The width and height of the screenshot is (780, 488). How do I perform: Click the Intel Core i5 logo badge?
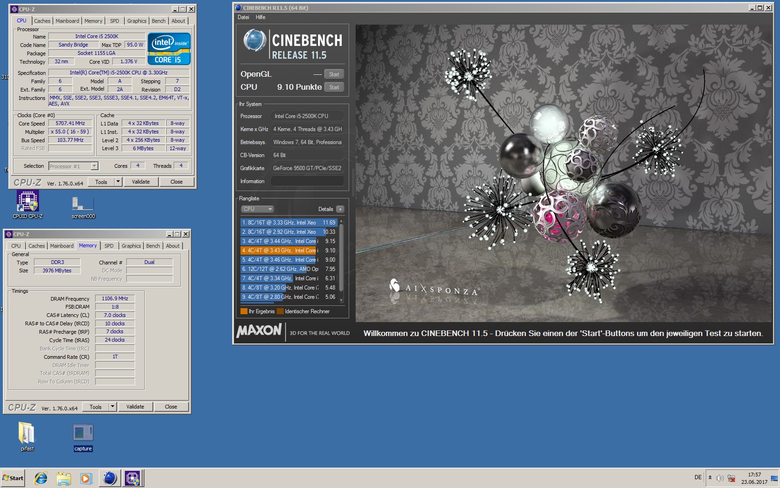pyautogui.click(x=169, y=48)
